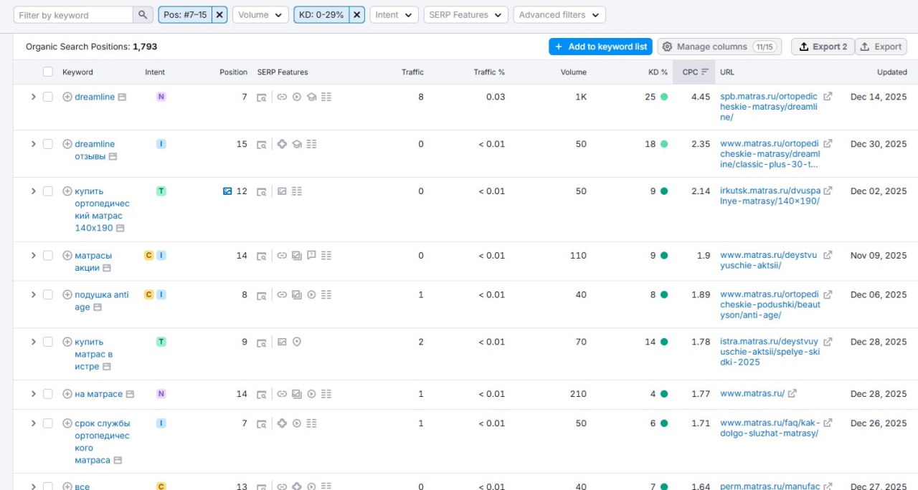Click the gear icon in Manage columns
This screenshot has width=918, height=490.
[667, 47]
